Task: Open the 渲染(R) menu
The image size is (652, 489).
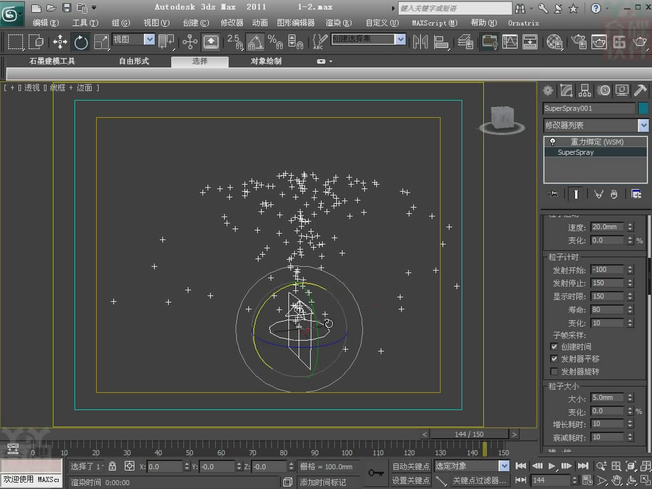Action: [x=339, y=23]
